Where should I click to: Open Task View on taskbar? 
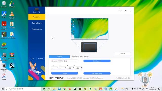pyautogui.click(x=49, y=89)
